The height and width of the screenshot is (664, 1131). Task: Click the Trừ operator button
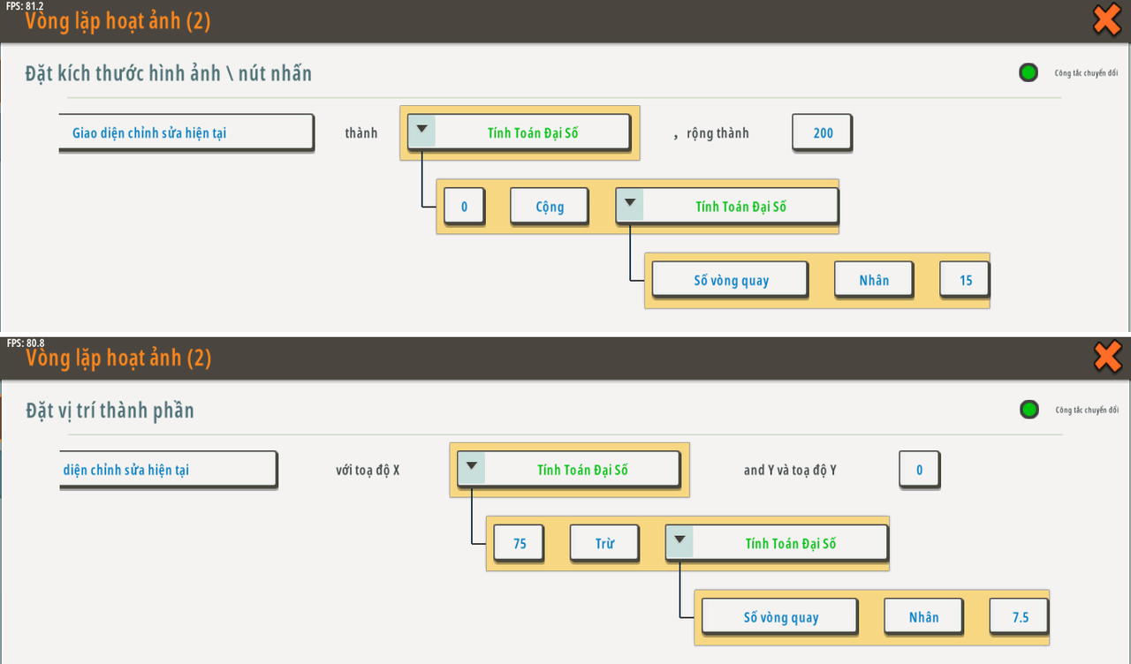[604, 543]
